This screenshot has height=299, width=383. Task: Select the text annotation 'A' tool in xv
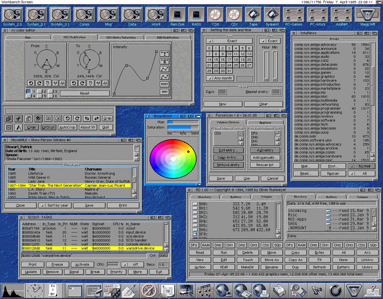[x=19, y=127]
